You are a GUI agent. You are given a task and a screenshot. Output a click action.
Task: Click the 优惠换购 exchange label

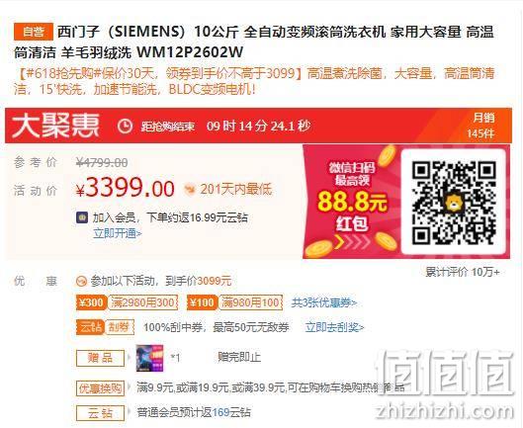point(101,388)
